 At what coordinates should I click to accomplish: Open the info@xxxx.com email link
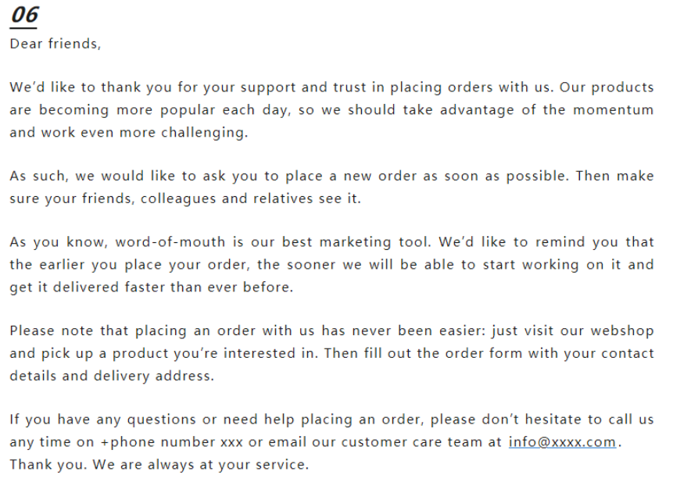tap(562, 442)
